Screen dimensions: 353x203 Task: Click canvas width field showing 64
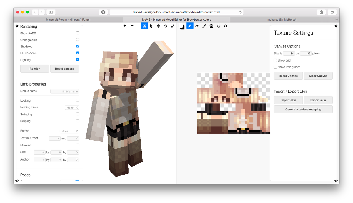pyautogui.click(x=289, y=54)
